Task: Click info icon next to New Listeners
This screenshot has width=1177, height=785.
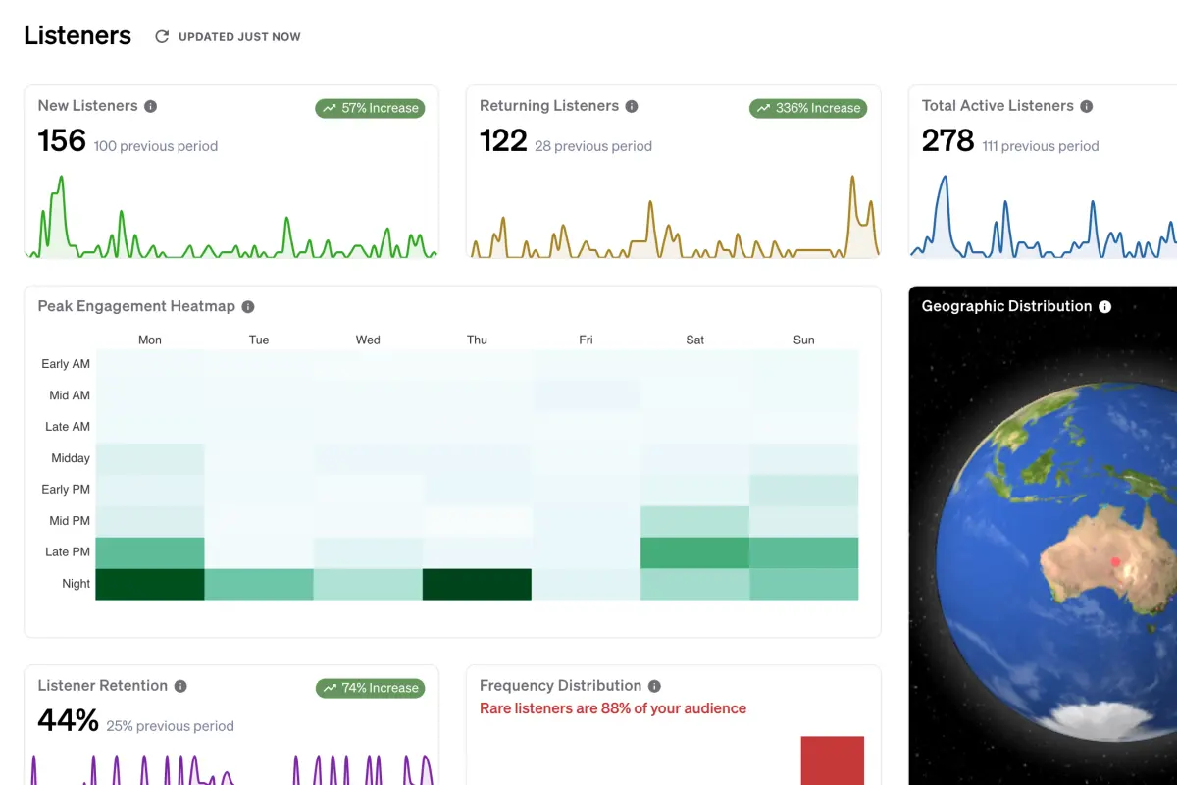Action: 150,106
